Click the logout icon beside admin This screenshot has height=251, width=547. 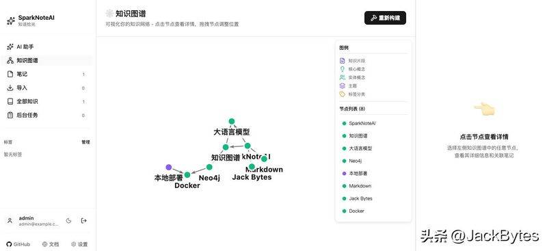(x=83, y=221)
